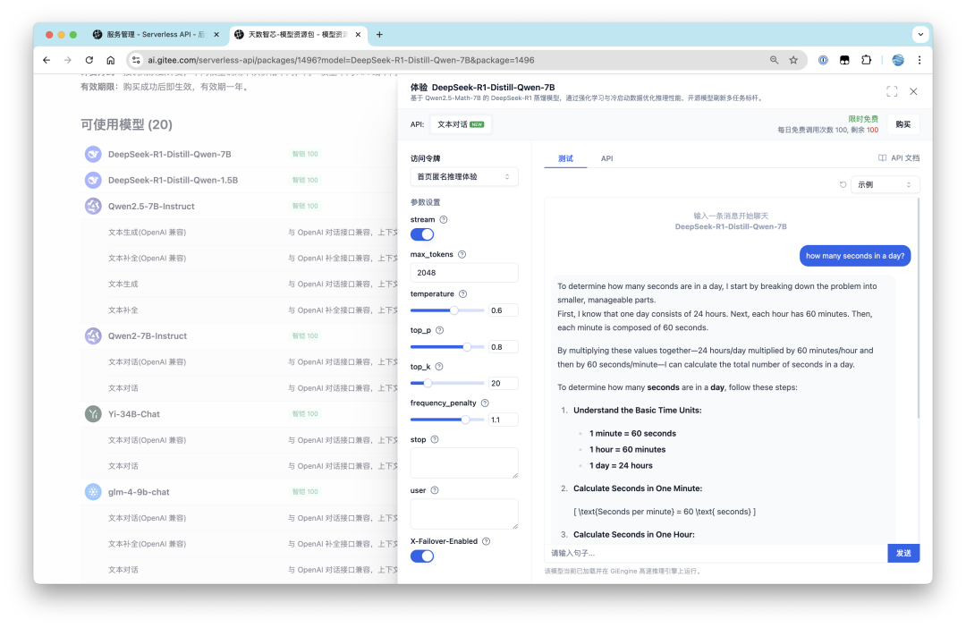
Task: Open the API 文档 link
Action: tap(899, 158)
